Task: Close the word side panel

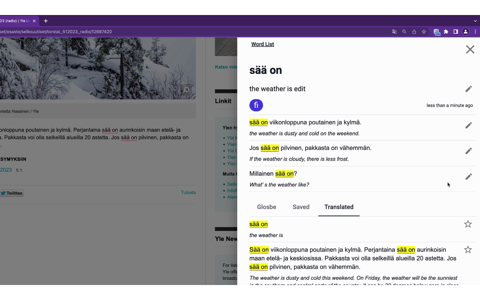Action: pos(470,49)
